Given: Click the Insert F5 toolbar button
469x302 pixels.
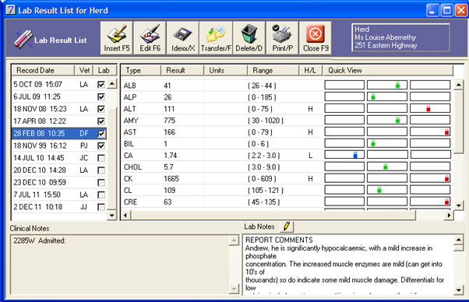Looking at the screenshot, I should pos(117,37).
